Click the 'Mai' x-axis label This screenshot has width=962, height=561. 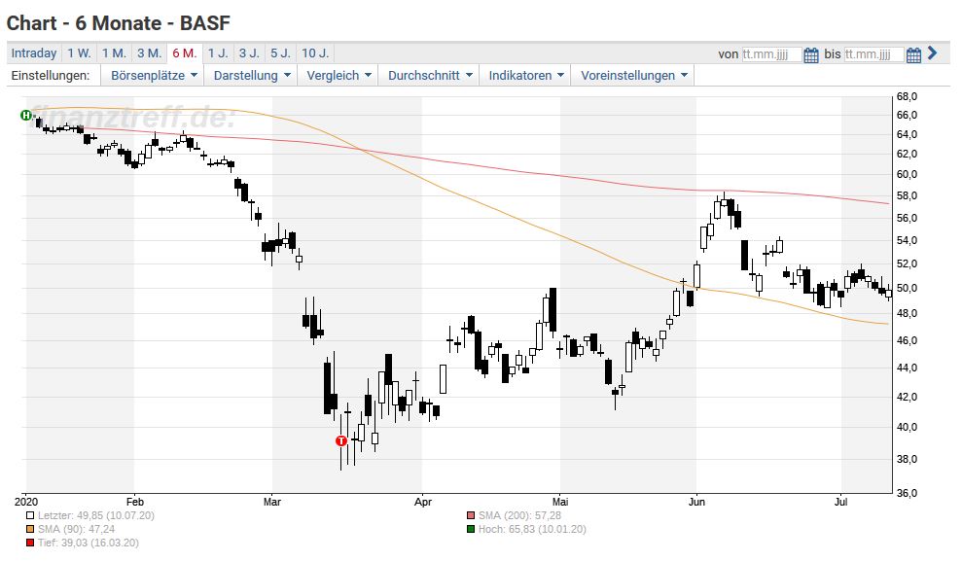tap(560, 502)
